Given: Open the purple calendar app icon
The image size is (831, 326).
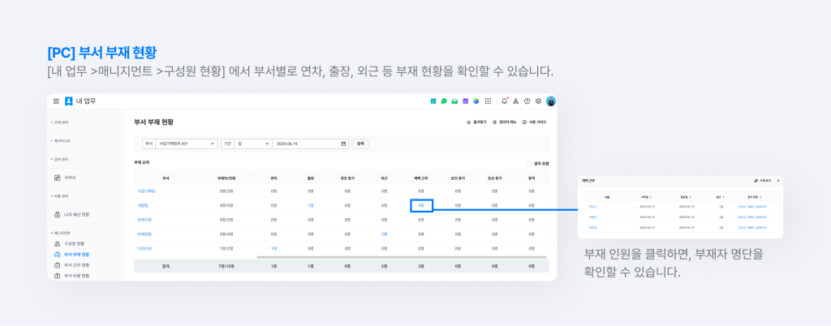Looking at the screenshot, I should (x=465, y=101).
